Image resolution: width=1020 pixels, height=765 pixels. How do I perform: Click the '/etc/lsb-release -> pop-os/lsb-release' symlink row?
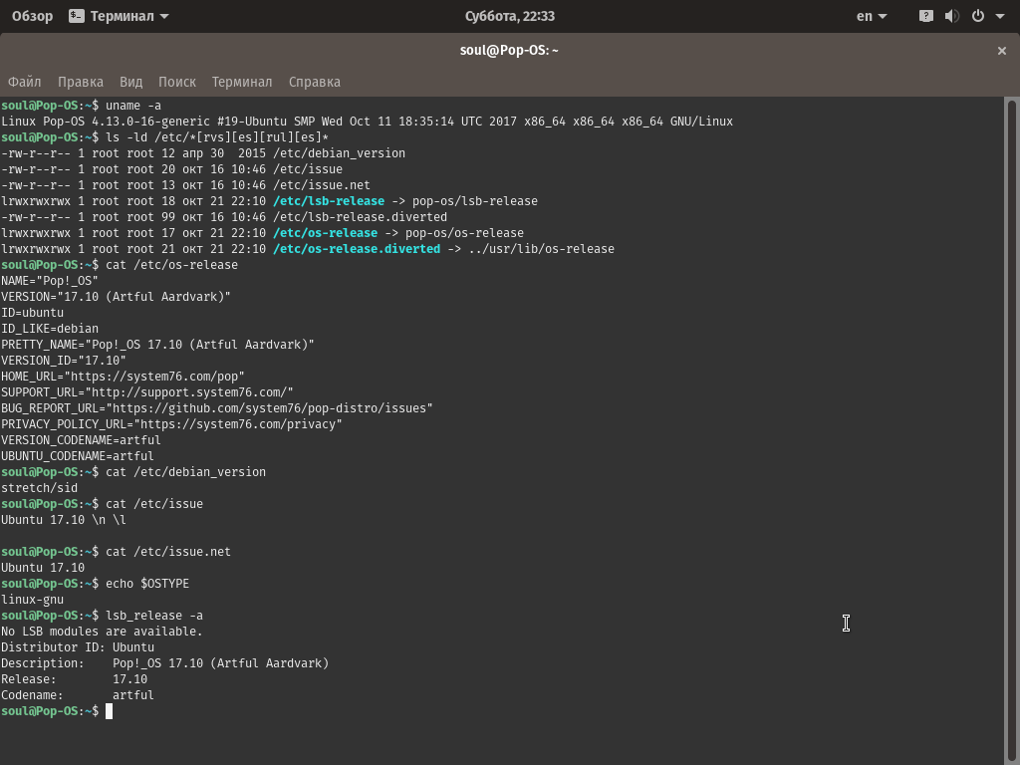coord(269,201)
